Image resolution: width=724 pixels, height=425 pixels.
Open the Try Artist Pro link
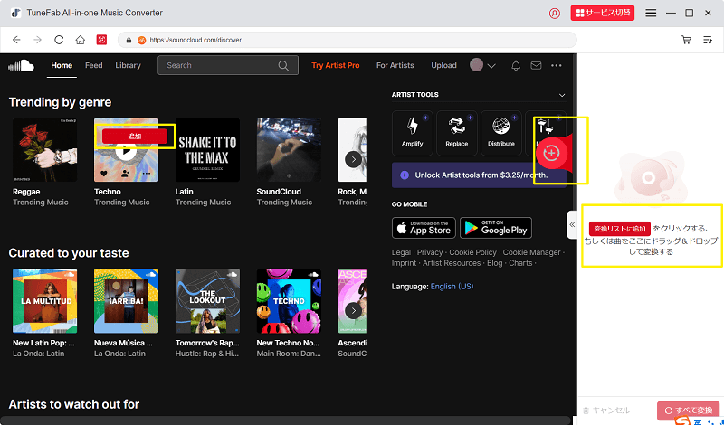pyautogui.click(x=336, y=65)
